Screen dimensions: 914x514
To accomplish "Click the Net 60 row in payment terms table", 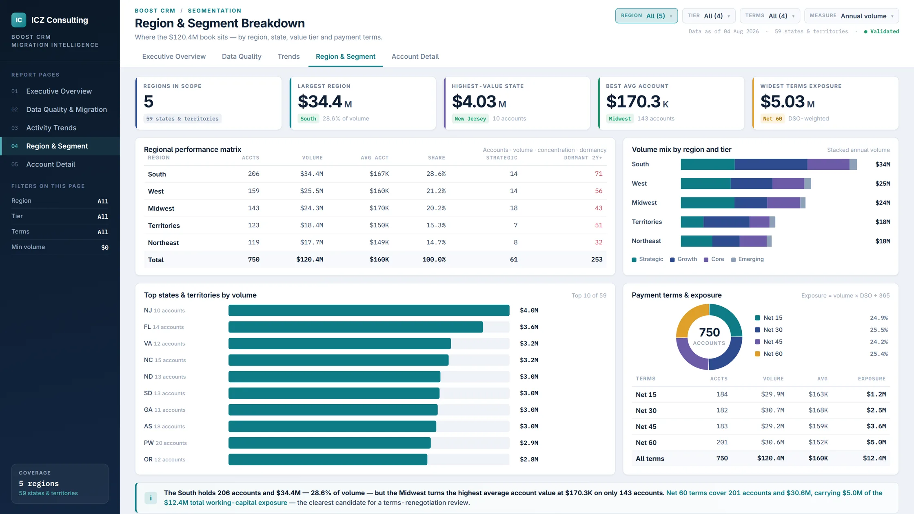I will [761, 443].
